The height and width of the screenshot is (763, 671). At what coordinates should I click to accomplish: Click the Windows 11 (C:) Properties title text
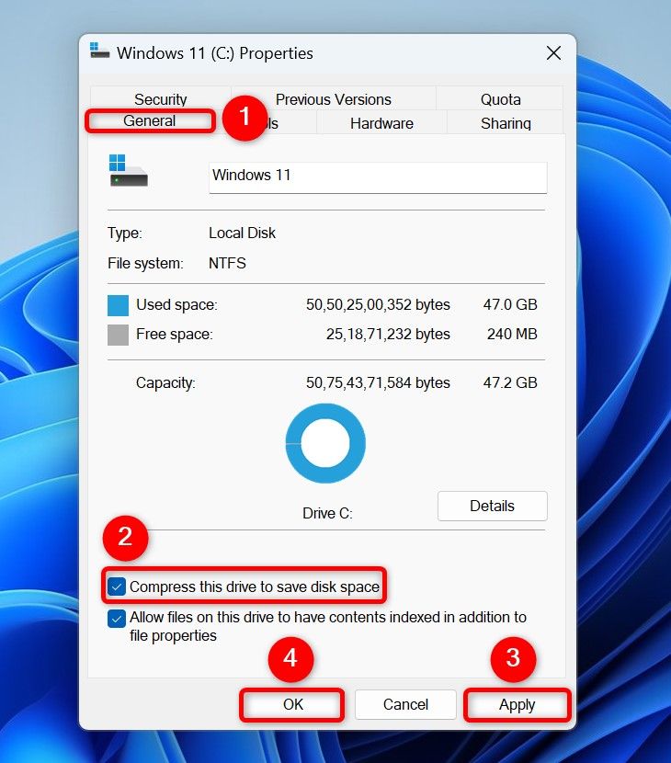(215, 53)
